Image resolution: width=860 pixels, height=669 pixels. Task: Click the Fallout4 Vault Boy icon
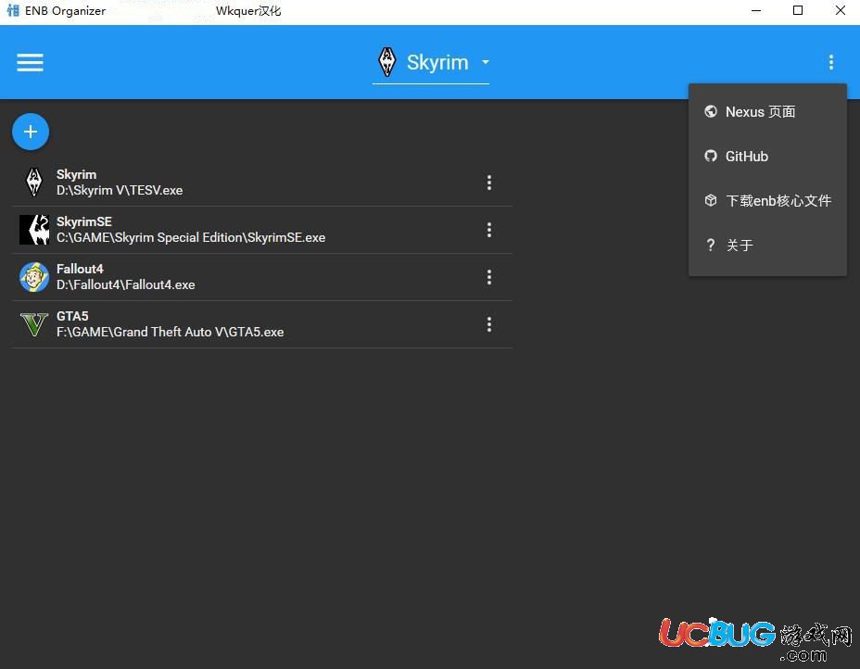point(34,276)
